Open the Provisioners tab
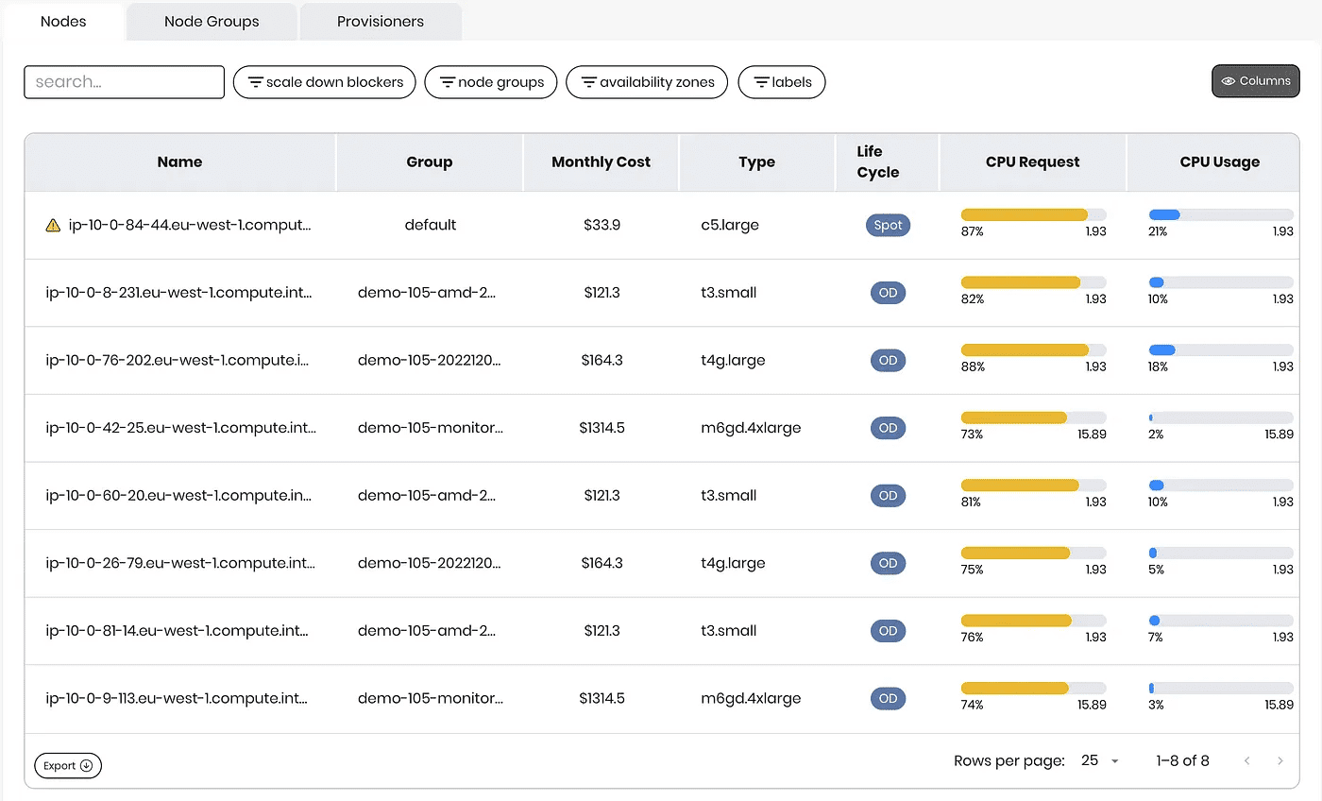 pyautogui.click(x=380, y=21)
